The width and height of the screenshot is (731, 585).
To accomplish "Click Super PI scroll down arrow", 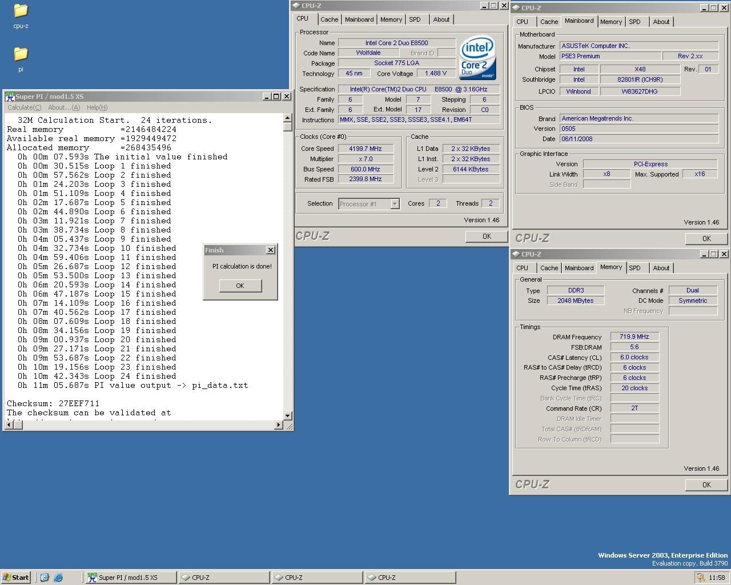I will pyautogui.click(x=288, y=416).
